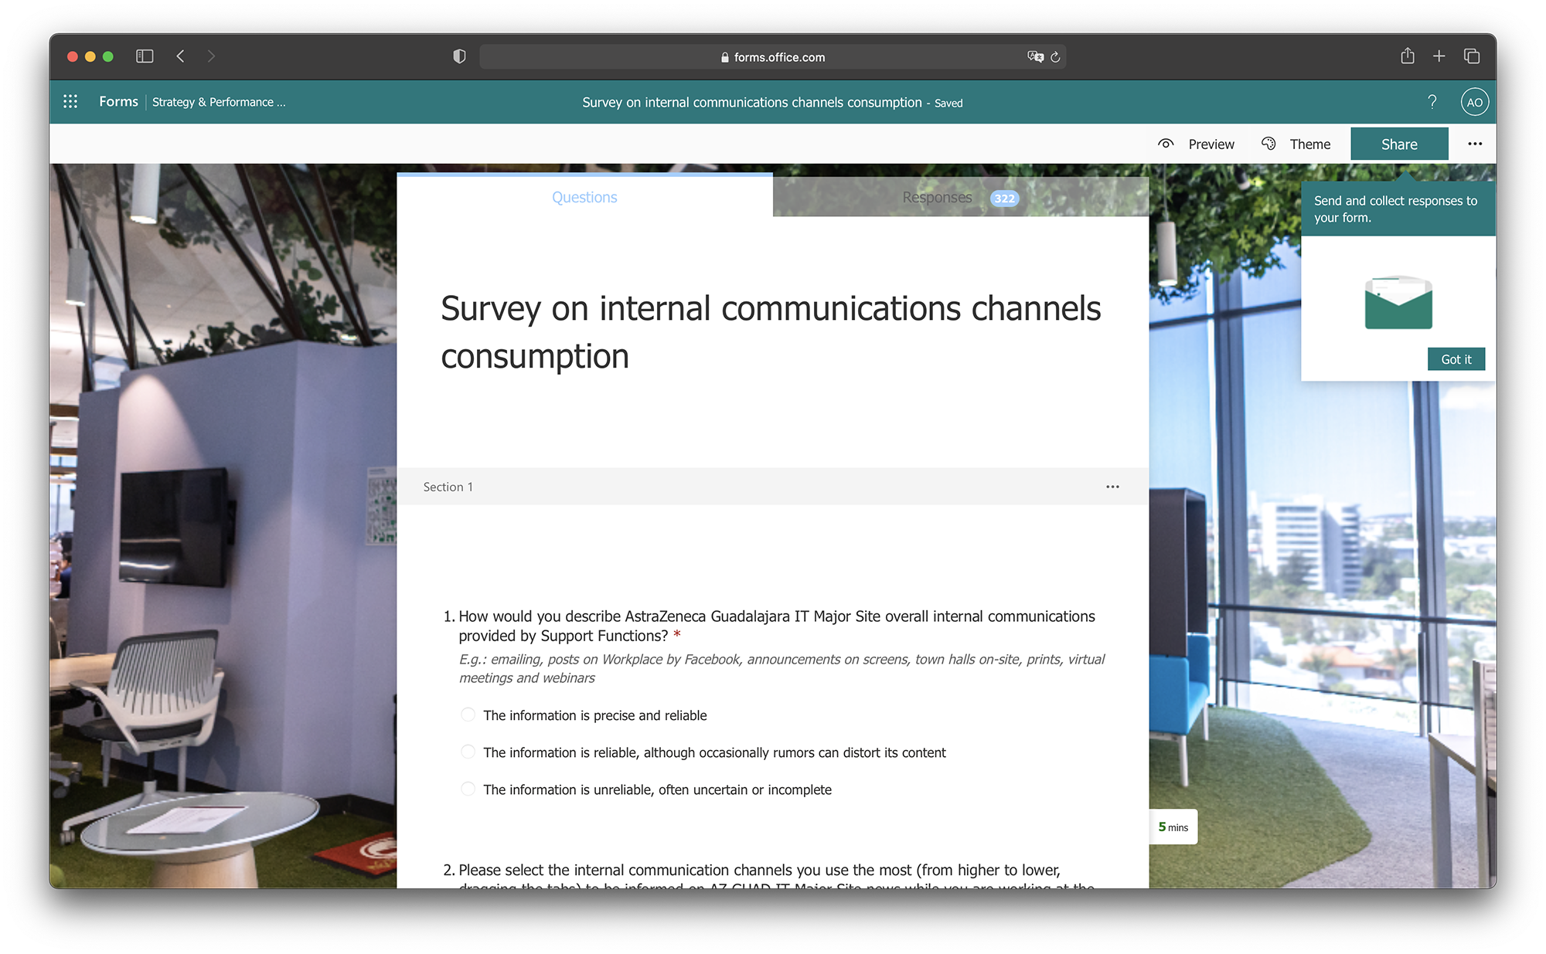The image size is (1546, 954).
Task: Switch to the Questions tab
Action: (584, 198)
